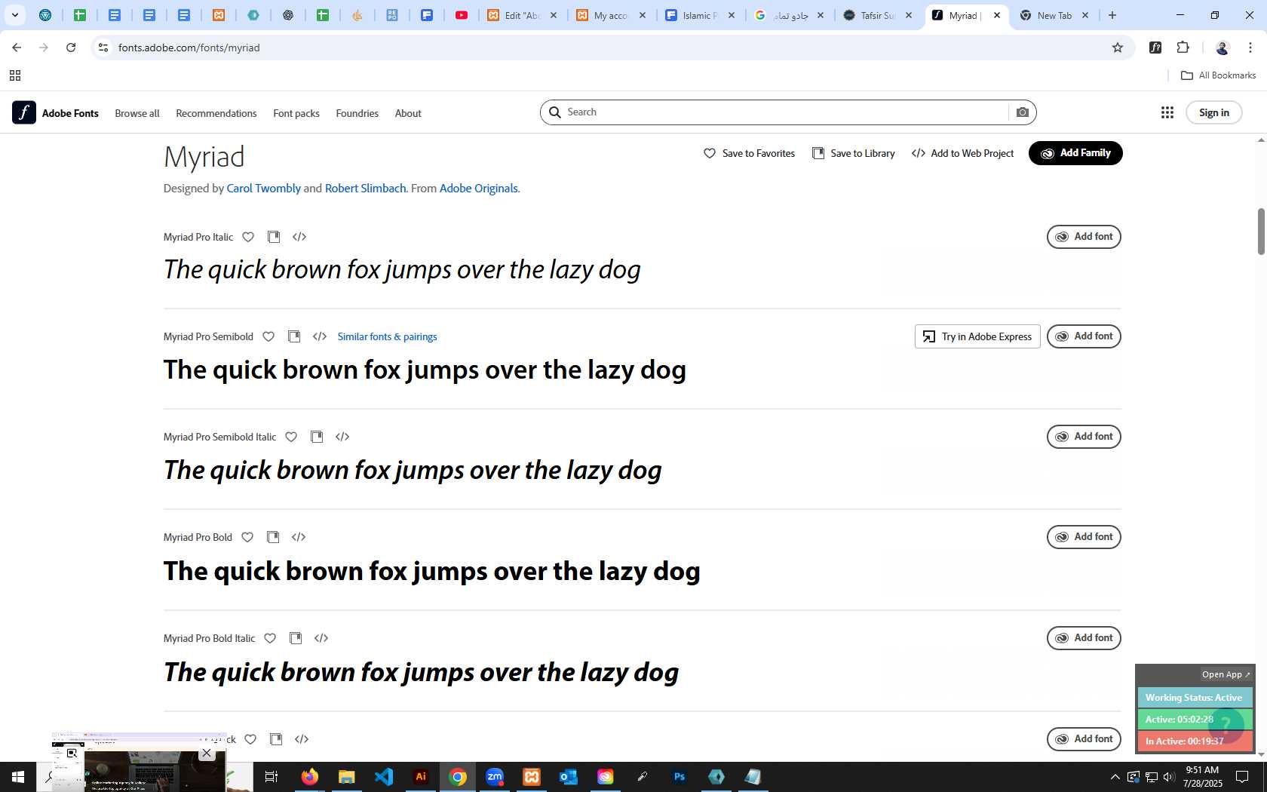This screenshot has height=792, width=1267.
Task: Save Myriad Pro Bold to library icon
Action: [x=273, y=537]
